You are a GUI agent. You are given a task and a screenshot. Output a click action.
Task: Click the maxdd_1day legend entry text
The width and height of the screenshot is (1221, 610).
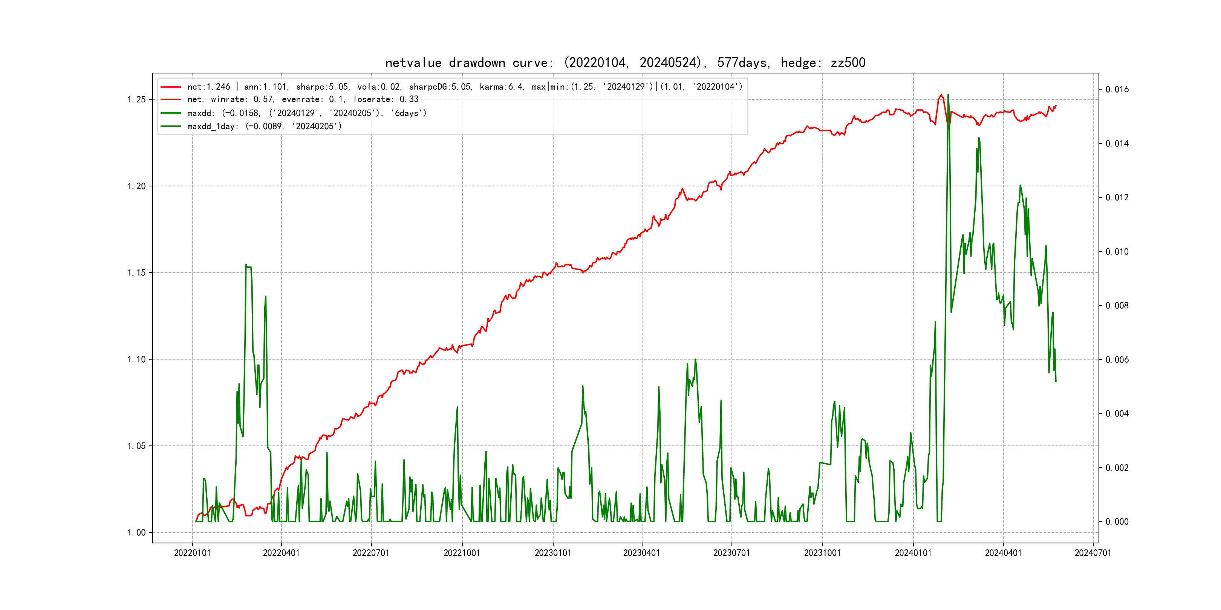tap(264, 127)
